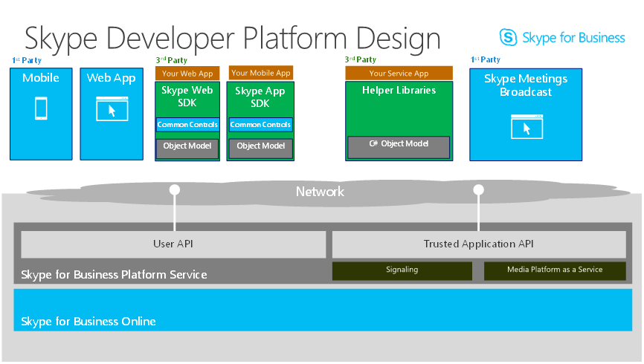This screenshot has width=644, height=364.
Task: Click the Helper Libraries title
Action: tap(399, 91)
